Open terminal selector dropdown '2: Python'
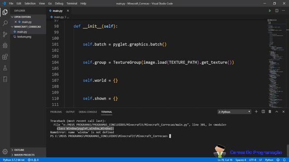Viewport: 289px width, 162px height. 234,112
